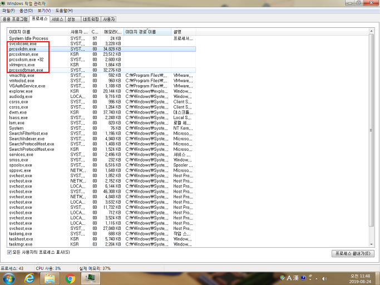Select the 프로세스 tab
The height and width of the screenshot is (285, 380).
pos(40,19)
